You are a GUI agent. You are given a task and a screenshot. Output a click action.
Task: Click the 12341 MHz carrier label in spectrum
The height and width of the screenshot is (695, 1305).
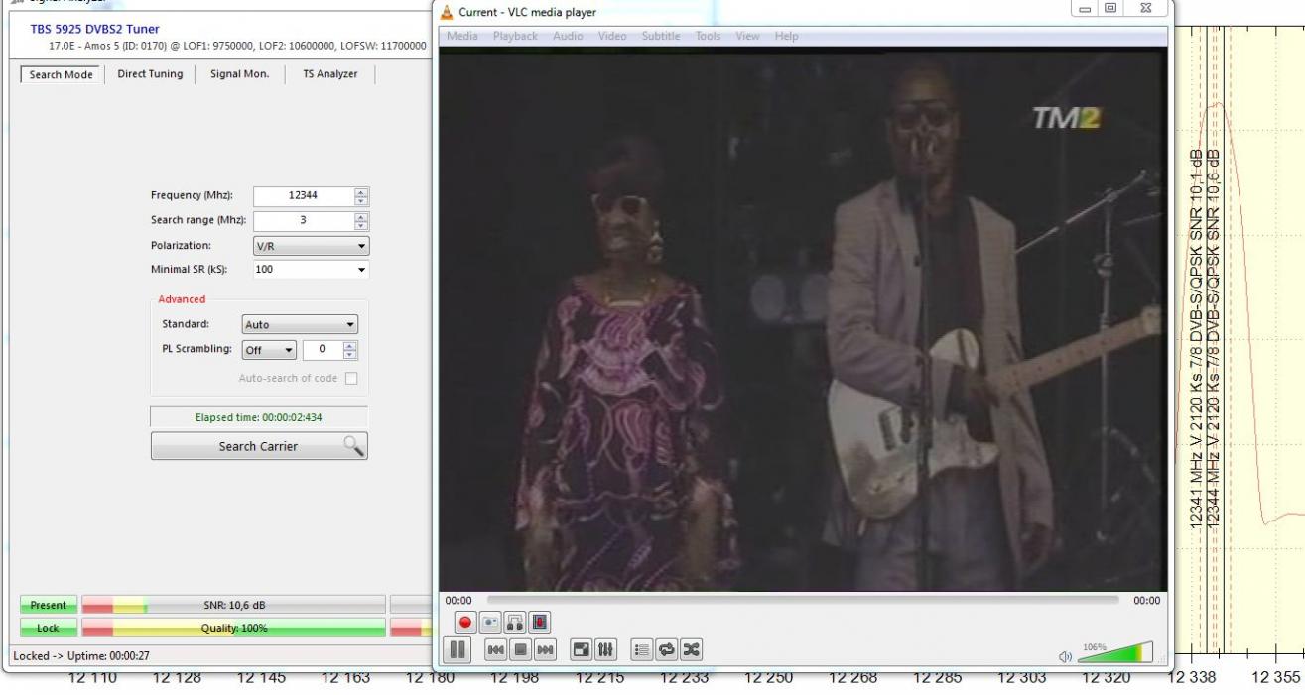tap(1196, 336)
